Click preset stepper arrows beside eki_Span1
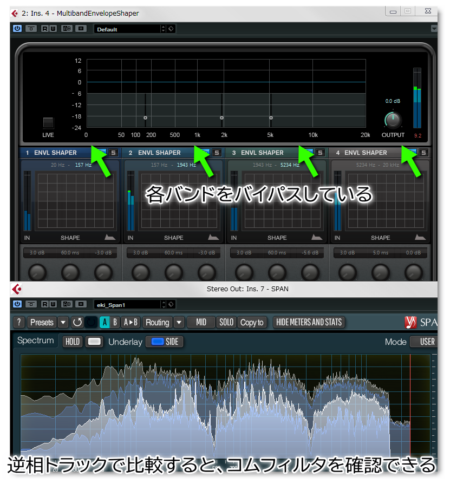This screenshot has height=484, width=450. pyautogui.click(x=164, y=305)
